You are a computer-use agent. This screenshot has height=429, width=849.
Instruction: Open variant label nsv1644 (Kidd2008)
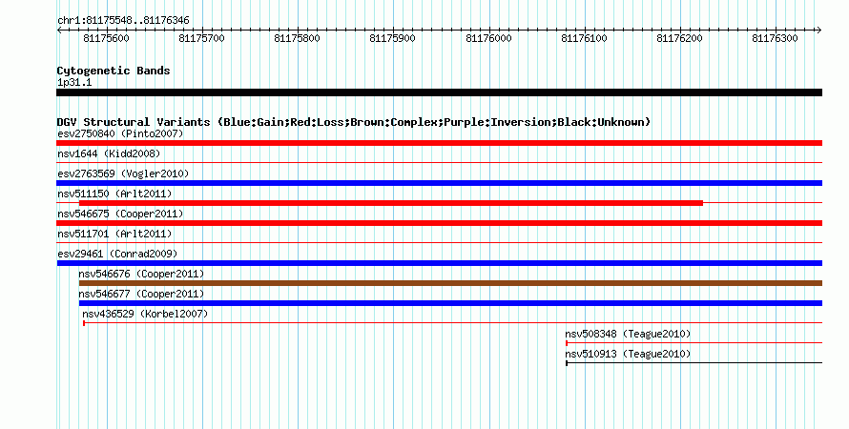[x=109, y=153]
